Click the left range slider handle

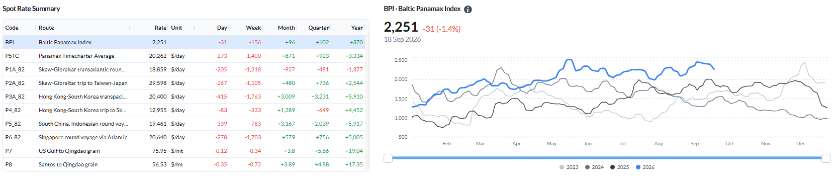pyautogui.click(x=388, y=158)
